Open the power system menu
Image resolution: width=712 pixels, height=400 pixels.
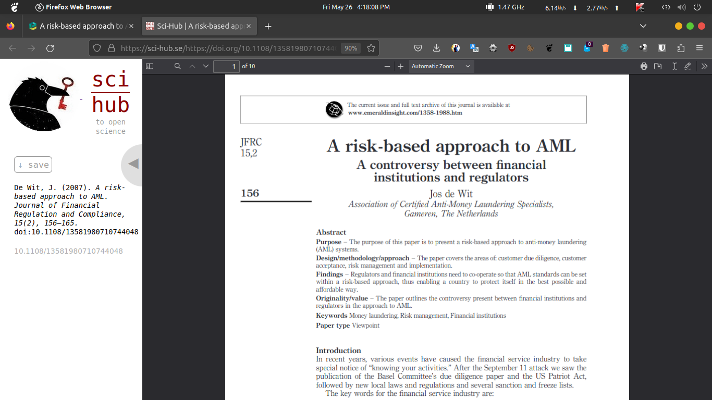point(697,7)
